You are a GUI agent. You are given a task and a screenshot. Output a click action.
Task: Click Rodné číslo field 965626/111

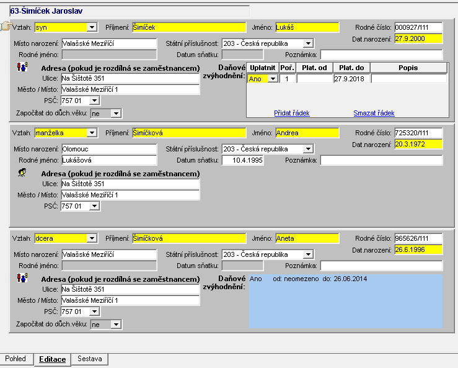[418, 239]
